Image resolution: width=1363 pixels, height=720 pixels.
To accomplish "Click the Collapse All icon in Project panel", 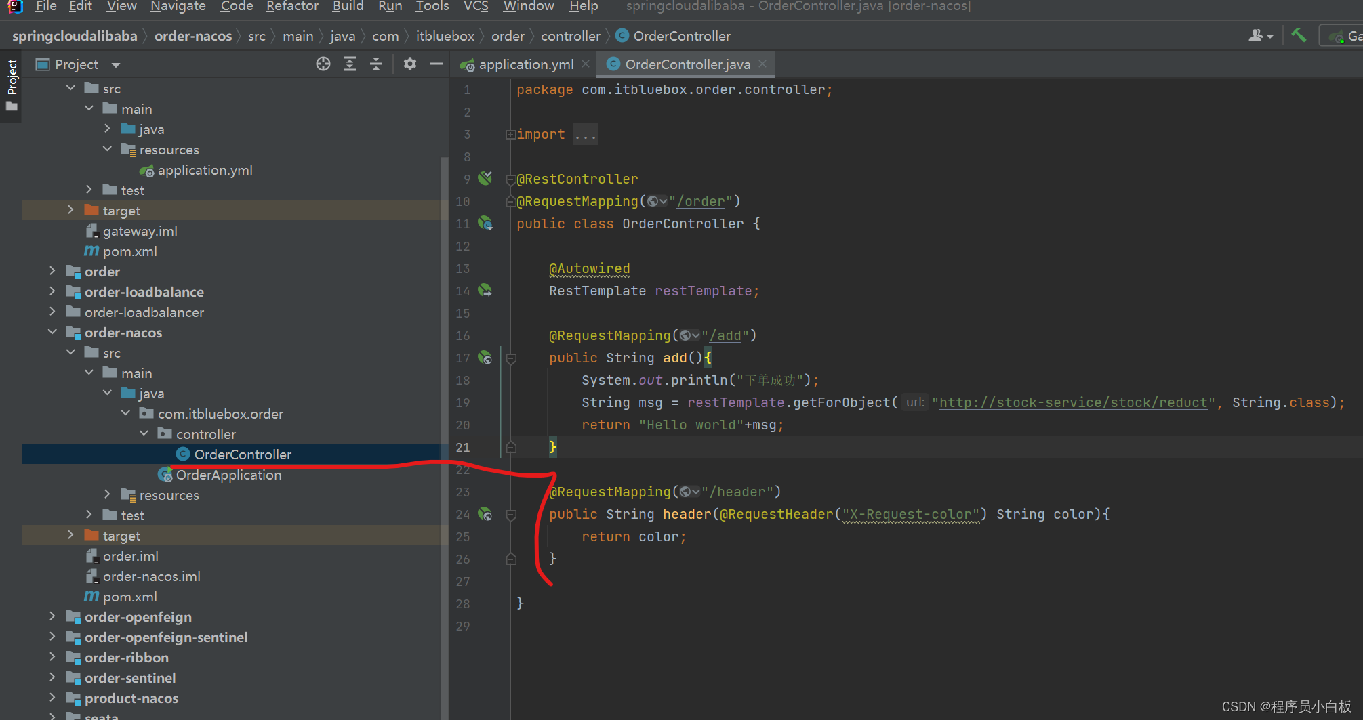I will (x=376, y=64).
